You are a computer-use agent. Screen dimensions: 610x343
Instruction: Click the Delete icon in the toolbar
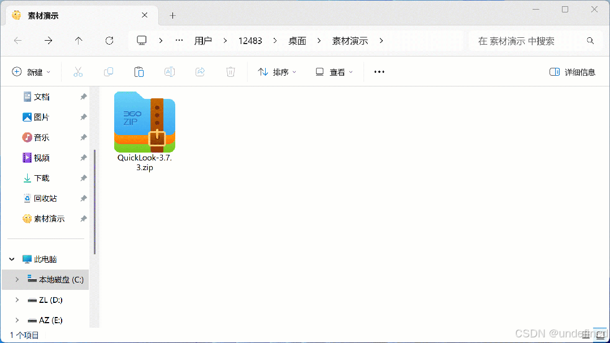tap(230, 72)
